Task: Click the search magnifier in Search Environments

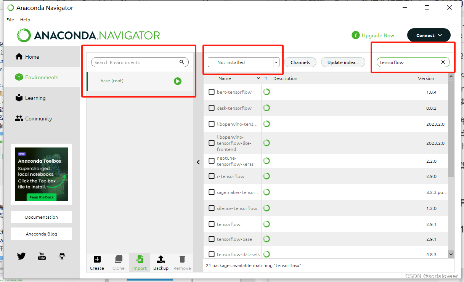Action: pos(182,62)
